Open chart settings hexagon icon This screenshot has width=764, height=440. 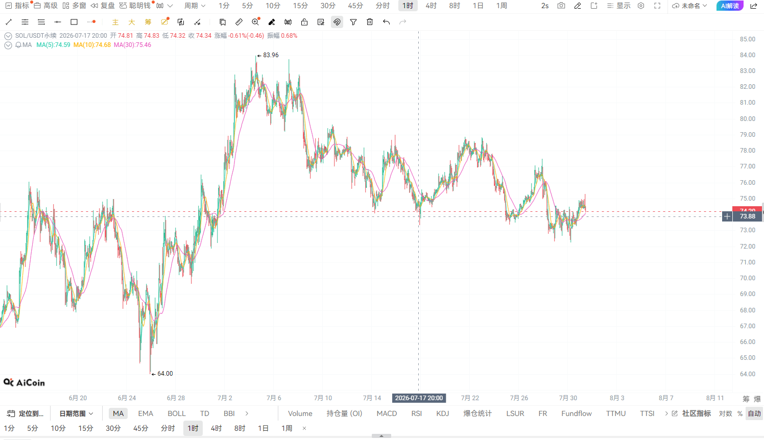(x=641, y=6)
